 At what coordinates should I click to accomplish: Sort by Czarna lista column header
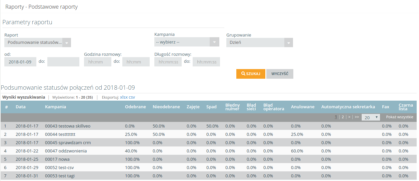(x=406, y=107)
